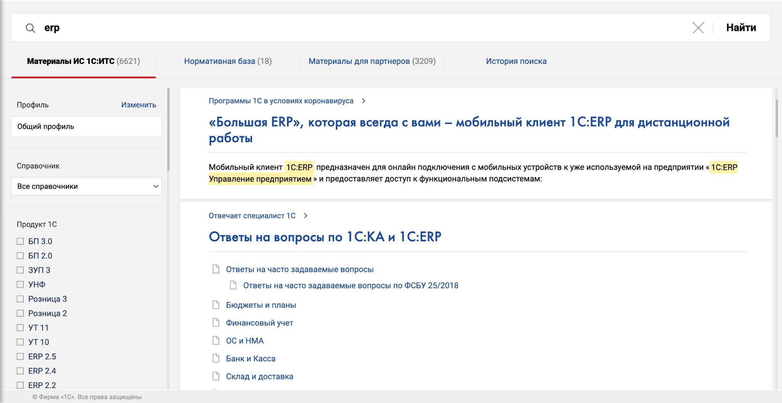Click the sidebar filter scrollbar

tap(168, 130)
